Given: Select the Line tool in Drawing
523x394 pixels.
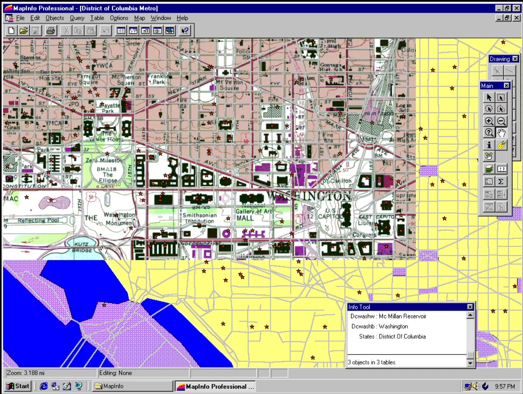Looking at the screenshot, I should 509,70.
